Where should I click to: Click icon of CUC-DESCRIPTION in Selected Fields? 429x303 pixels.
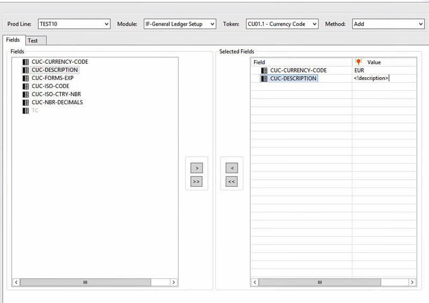(x=264, y=79)
